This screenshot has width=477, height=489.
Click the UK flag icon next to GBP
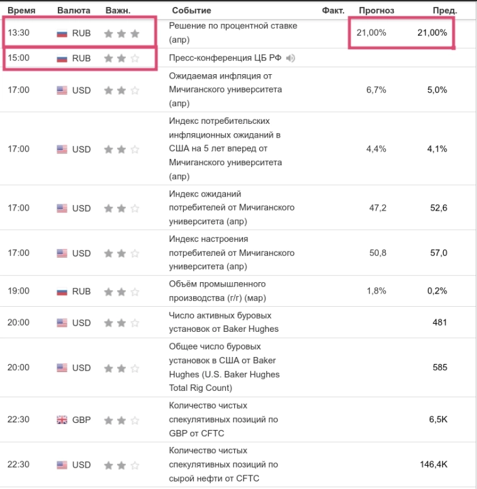point(62,420)
